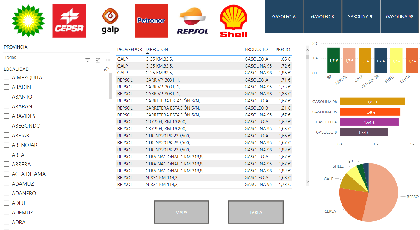Click the Shell logo slicer
This screenshot has height=230, width=420.
point(233,20)
